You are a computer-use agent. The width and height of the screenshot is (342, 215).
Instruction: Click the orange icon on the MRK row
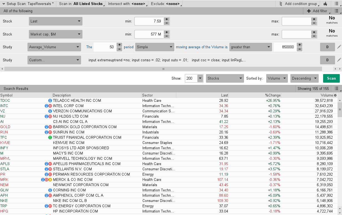click(x=50, y=179)
